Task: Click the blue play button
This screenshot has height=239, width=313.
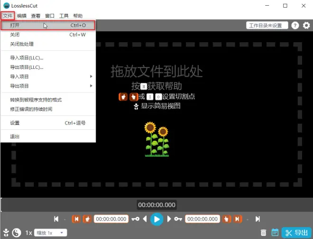Action: click(156, 219)
